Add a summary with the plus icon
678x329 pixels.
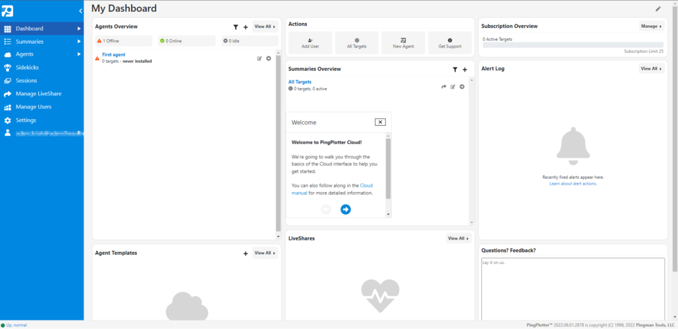click(x=465, y=69)
